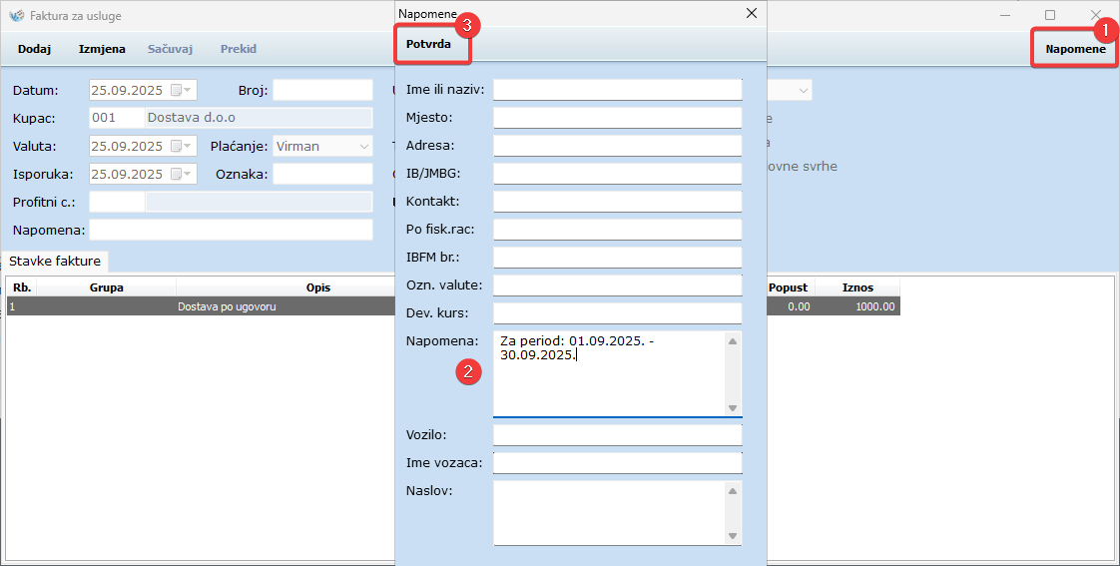Click into the IB/JMBG text field
1120x566 pixels.
click(617, 174)
